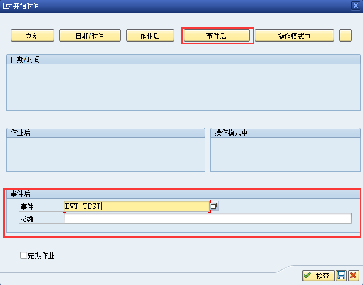
Task: Select the 日期/时间 start option button
Action: coord(90,35)
